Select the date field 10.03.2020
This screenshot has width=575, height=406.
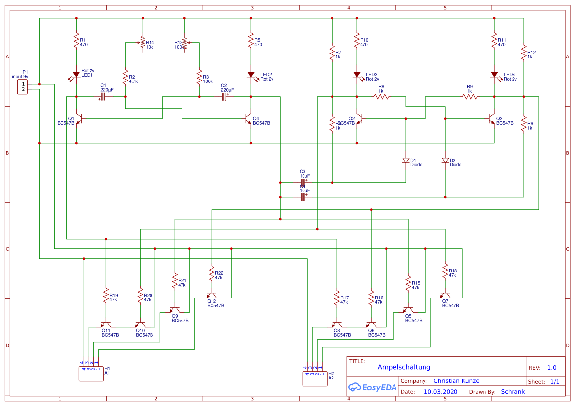(440, 392)
